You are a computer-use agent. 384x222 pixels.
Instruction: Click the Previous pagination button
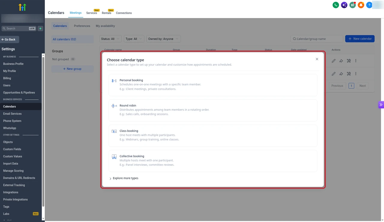coord(337,86)
